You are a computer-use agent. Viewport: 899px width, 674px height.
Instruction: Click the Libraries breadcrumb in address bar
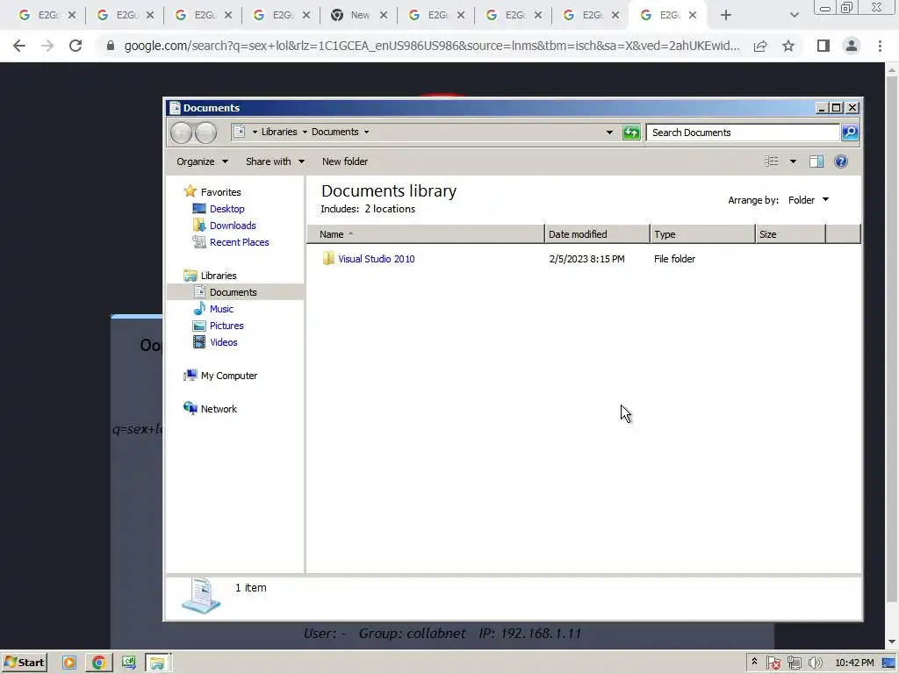[x=279, y=132]
